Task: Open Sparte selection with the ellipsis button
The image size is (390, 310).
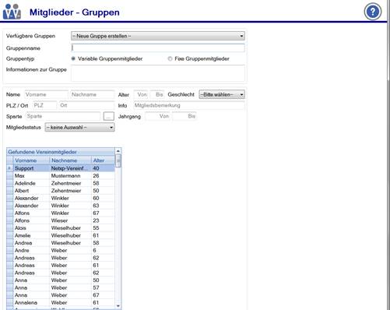Action: 108,116
